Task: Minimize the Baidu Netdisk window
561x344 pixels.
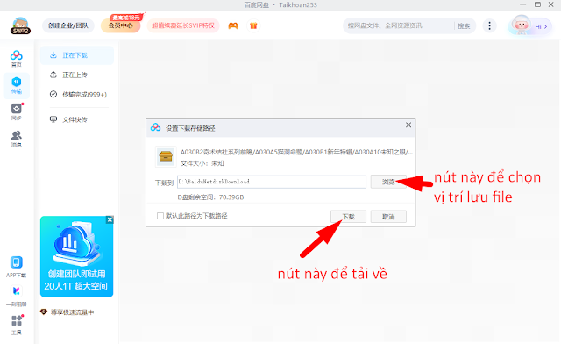Action: [523, 4]
